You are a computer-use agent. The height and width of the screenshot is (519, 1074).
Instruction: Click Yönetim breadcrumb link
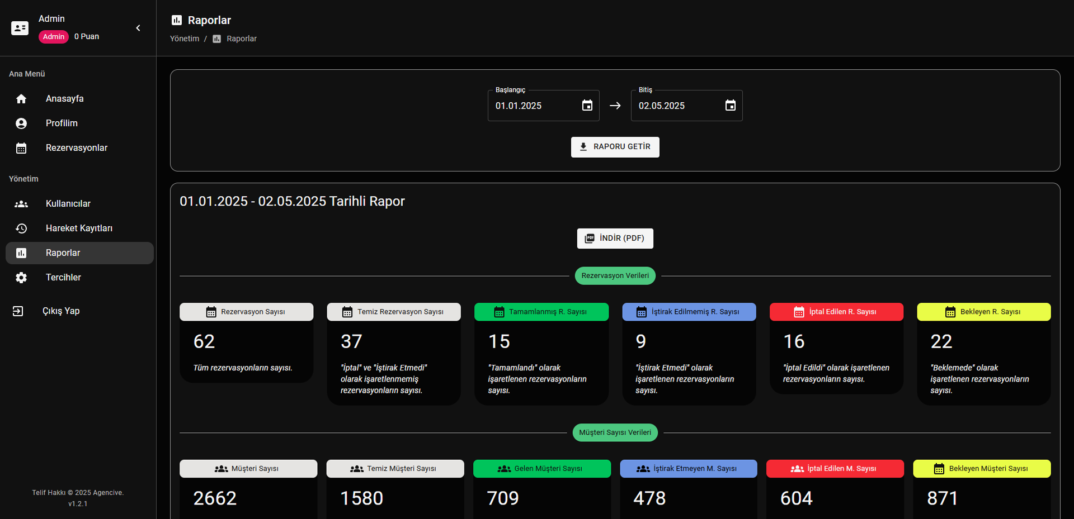185,39
